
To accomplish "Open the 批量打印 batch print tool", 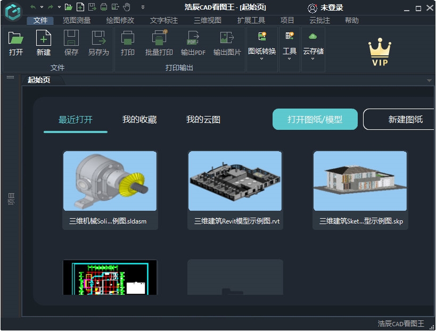I will click(159, 43).
